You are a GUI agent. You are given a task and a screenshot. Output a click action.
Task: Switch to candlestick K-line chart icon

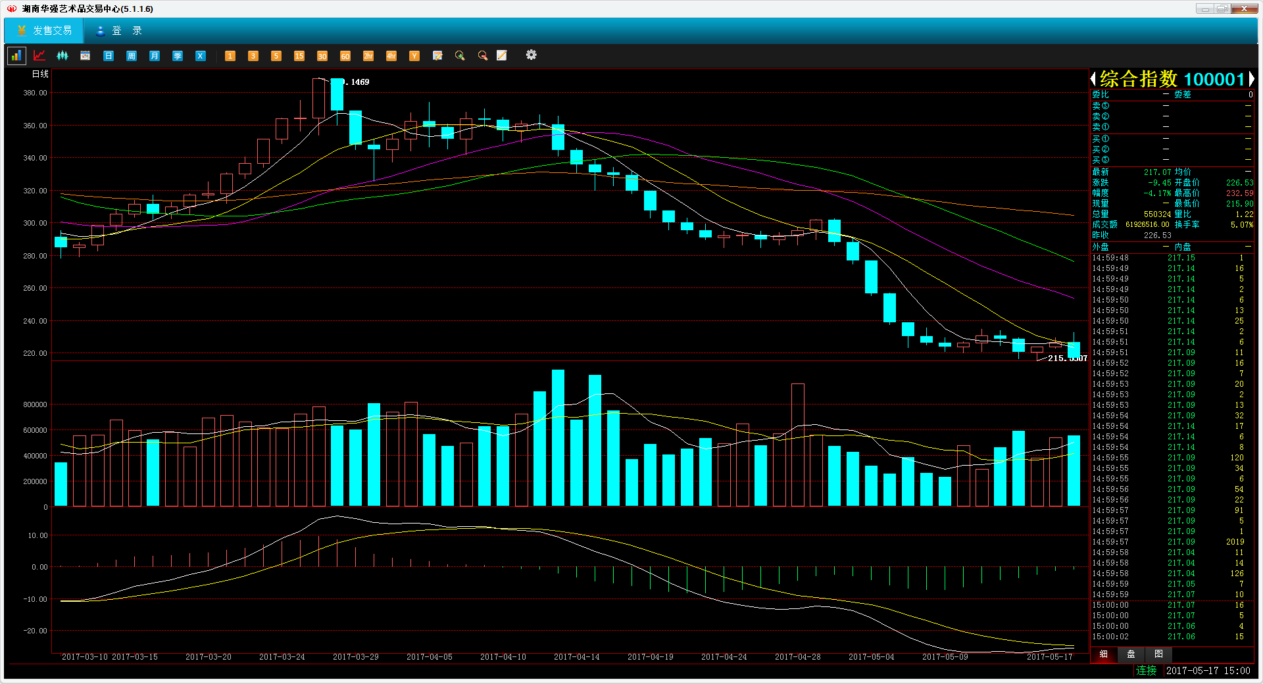pyautogui.click(x=62, y=56)
